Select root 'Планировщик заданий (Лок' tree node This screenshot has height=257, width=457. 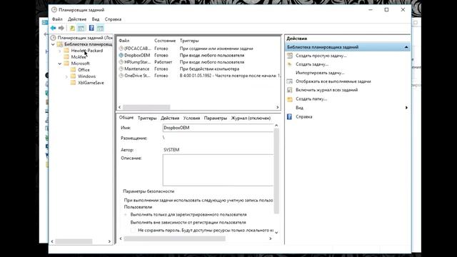tap(84, 38)
